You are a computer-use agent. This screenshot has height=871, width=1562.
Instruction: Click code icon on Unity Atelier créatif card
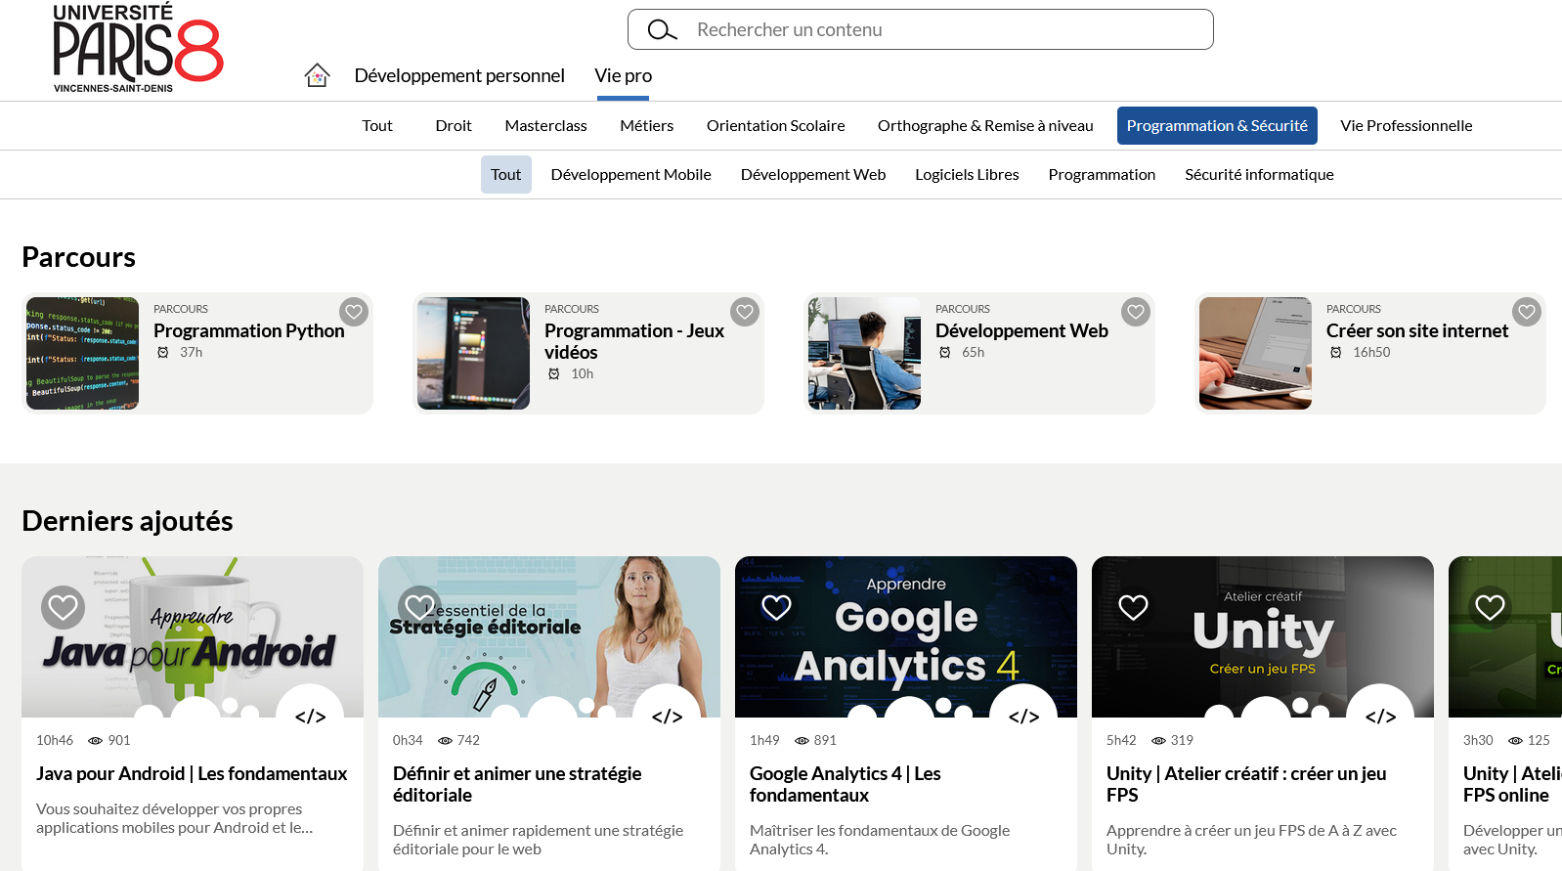pyautogui.click(x=1380, y=716)
